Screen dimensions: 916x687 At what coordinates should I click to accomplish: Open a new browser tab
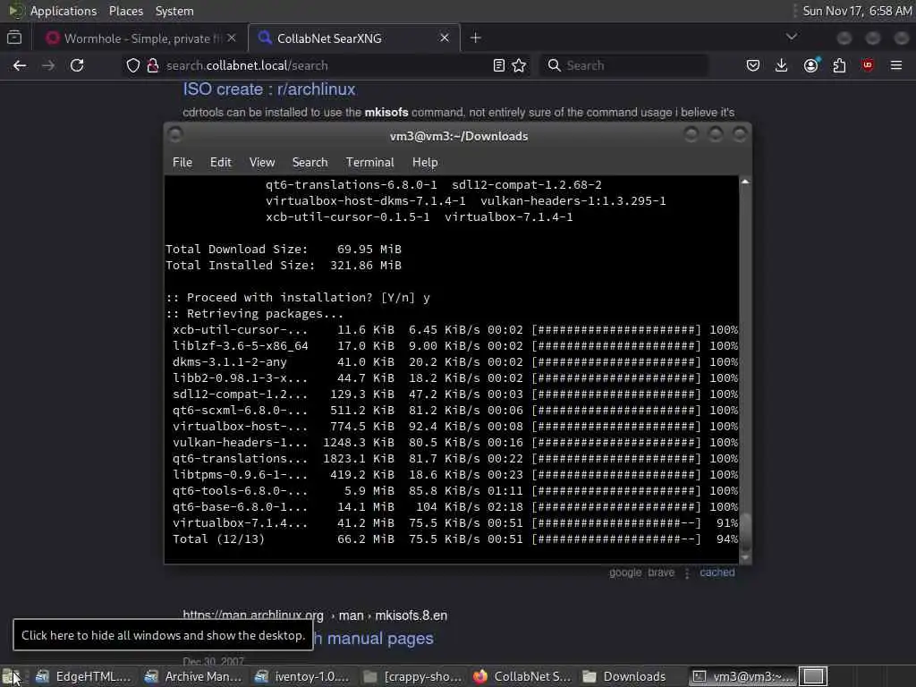click(x=476, y=38)
